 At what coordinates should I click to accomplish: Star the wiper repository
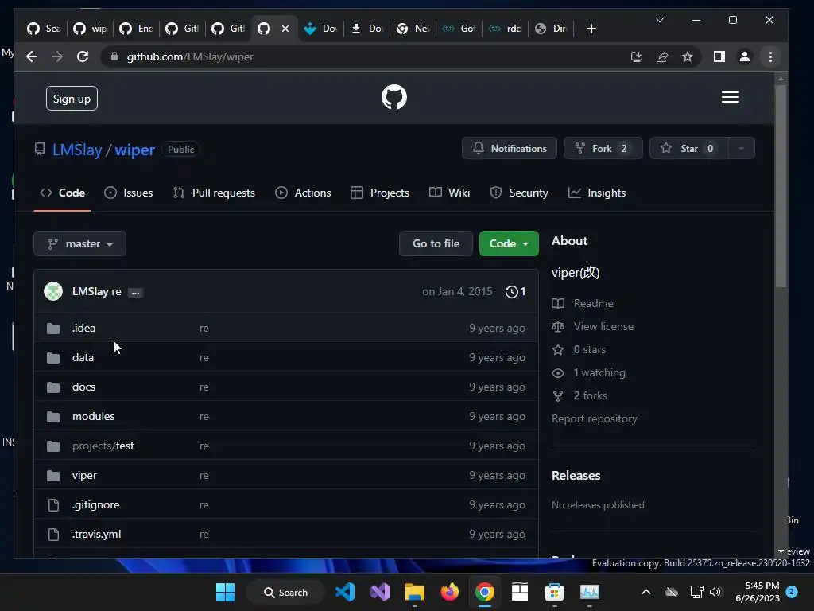(689, 149)
